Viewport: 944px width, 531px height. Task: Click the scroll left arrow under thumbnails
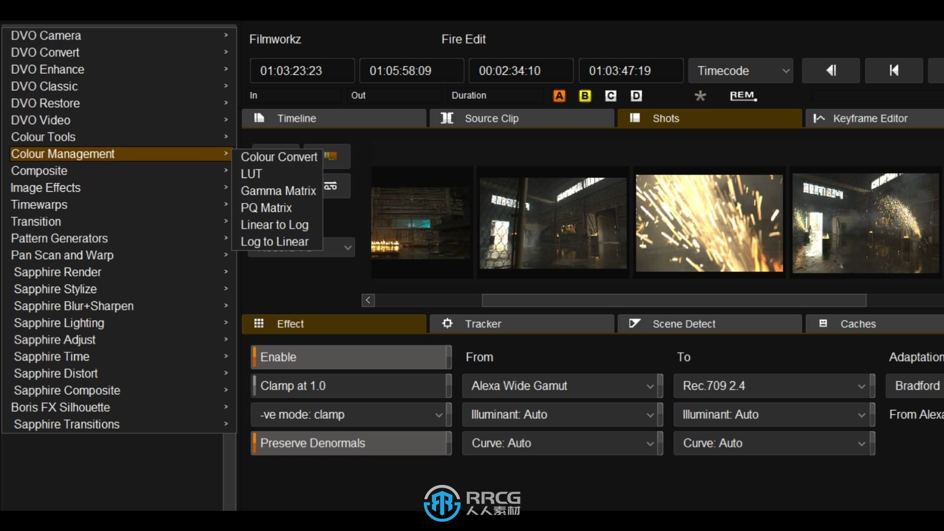click(x=368, y=300)
